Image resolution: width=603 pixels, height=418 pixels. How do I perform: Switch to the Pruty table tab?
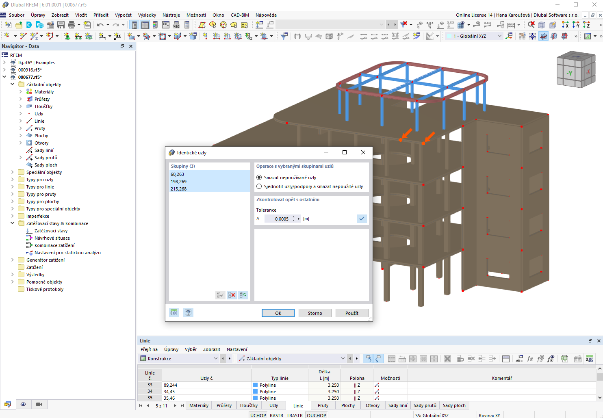coord(323,405)
